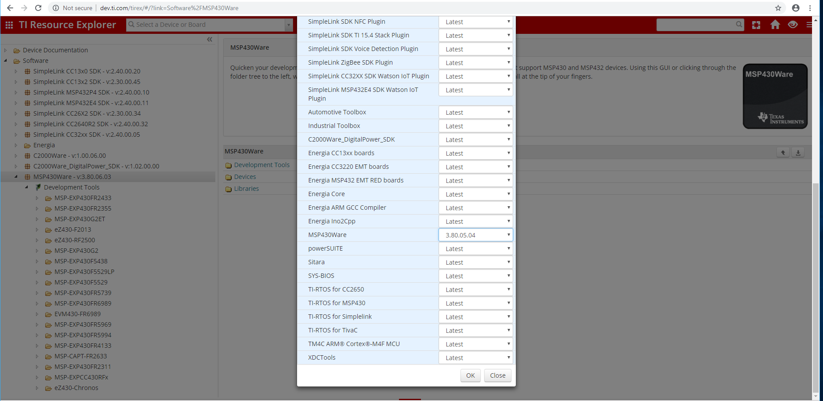This screenshot has height=401, width=823.
Task: Open the Development Tools folder link
Action: click(x=262, y=165)
